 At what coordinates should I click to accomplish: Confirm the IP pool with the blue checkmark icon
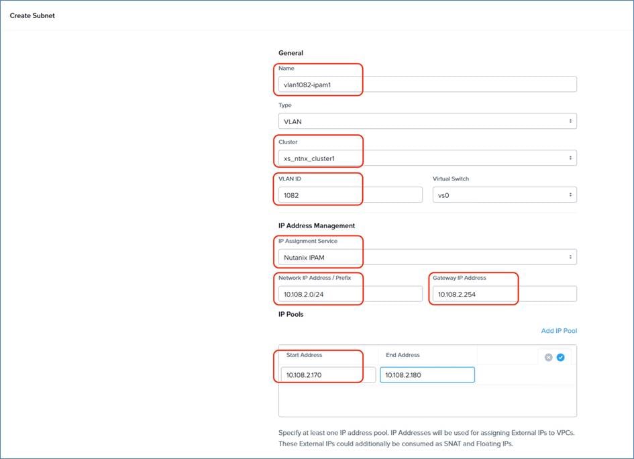(560, 357)
